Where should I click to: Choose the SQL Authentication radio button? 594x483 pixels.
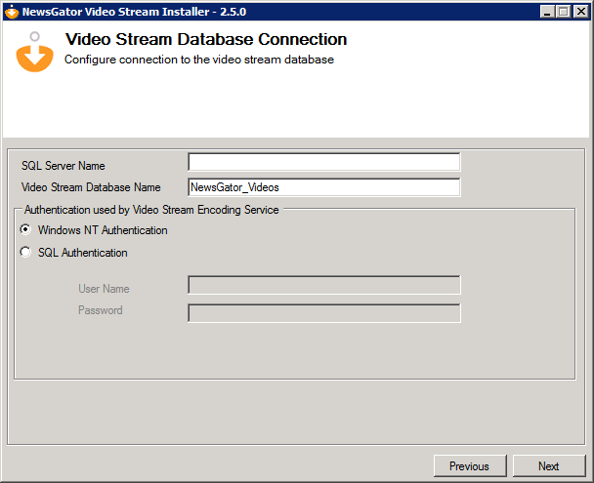pyautogui.click(x=25, y=253)
